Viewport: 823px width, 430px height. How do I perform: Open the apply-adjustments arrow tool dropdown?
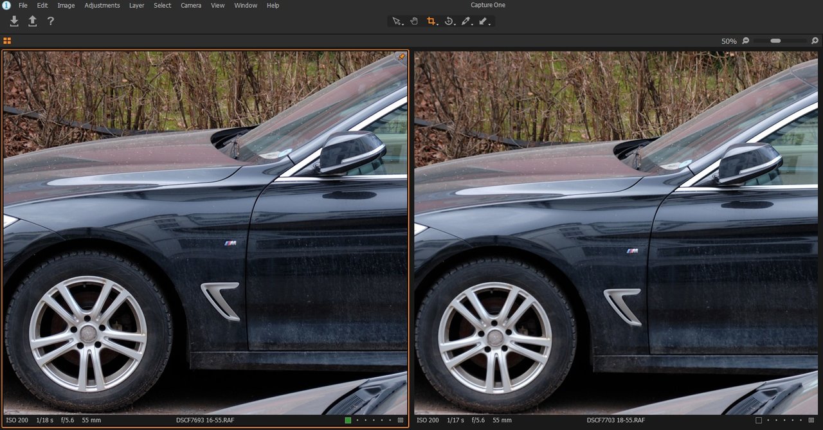pos(484,21)
